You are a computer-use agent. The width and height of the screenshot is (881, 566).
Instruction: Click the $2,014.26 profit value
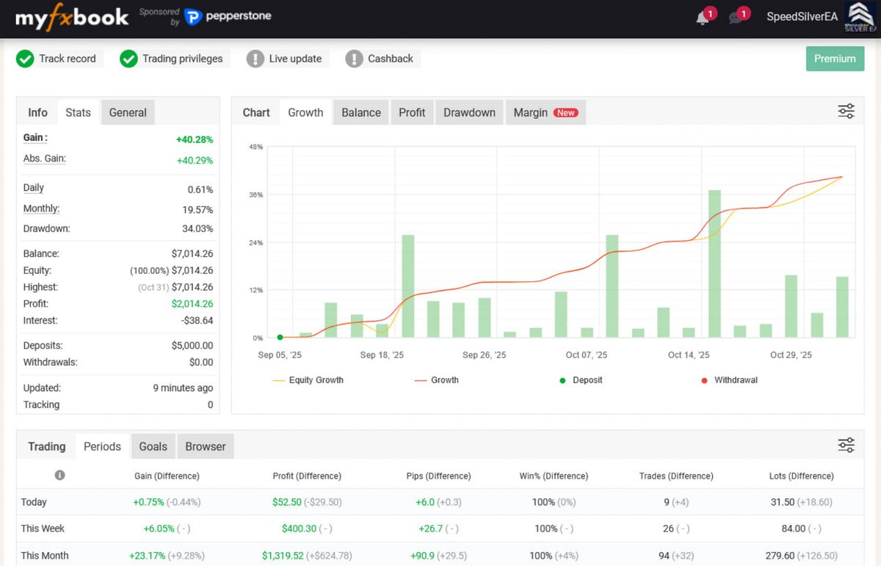(192, 304)
